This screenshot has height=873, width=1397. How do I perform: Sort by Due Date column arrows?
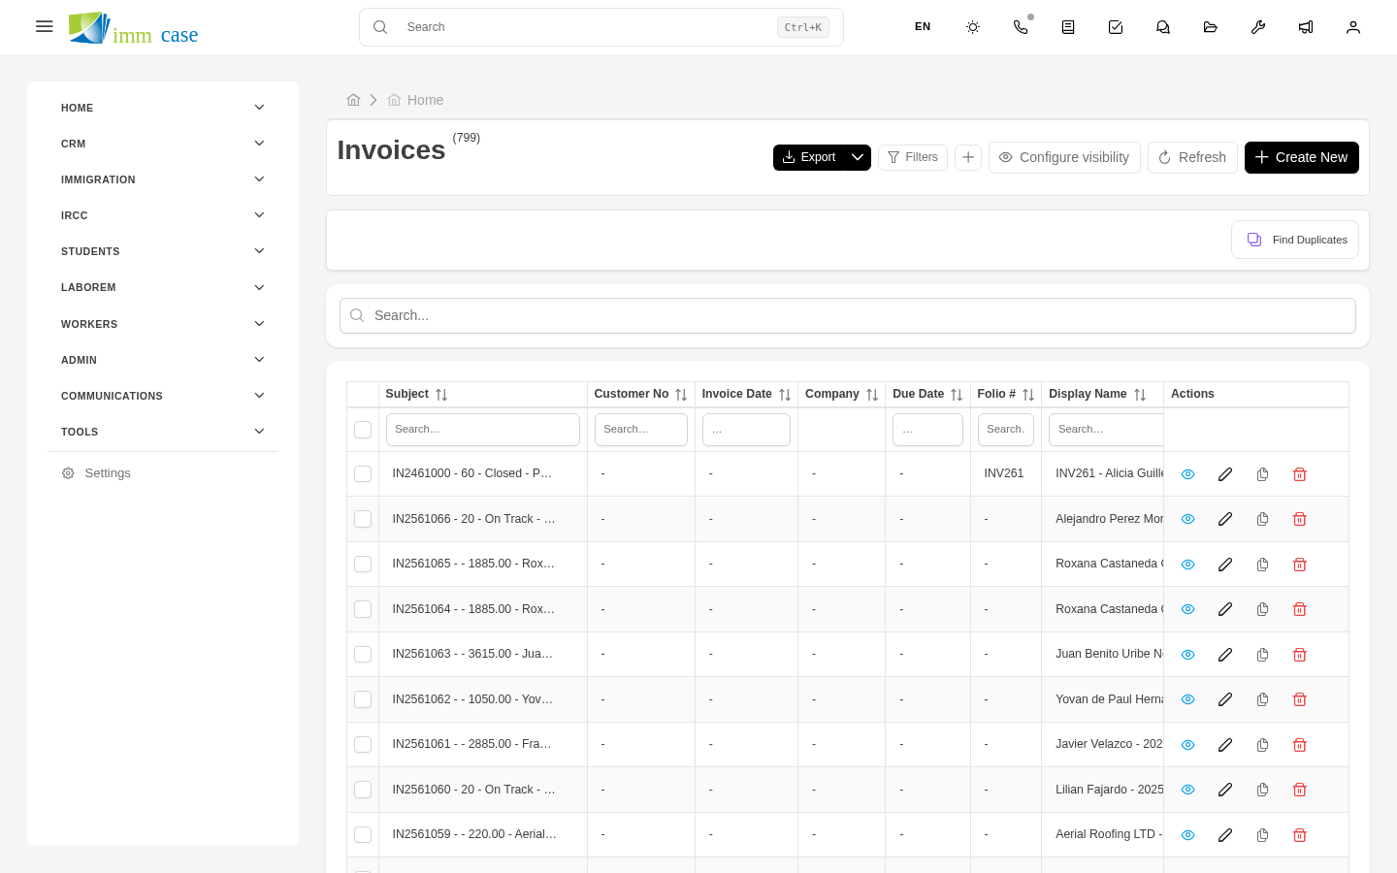point(957,395)
